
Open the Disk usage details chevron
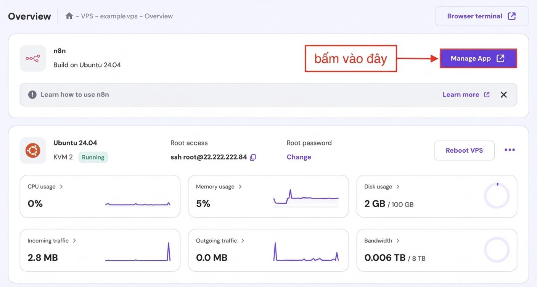[x=398, y=187]
